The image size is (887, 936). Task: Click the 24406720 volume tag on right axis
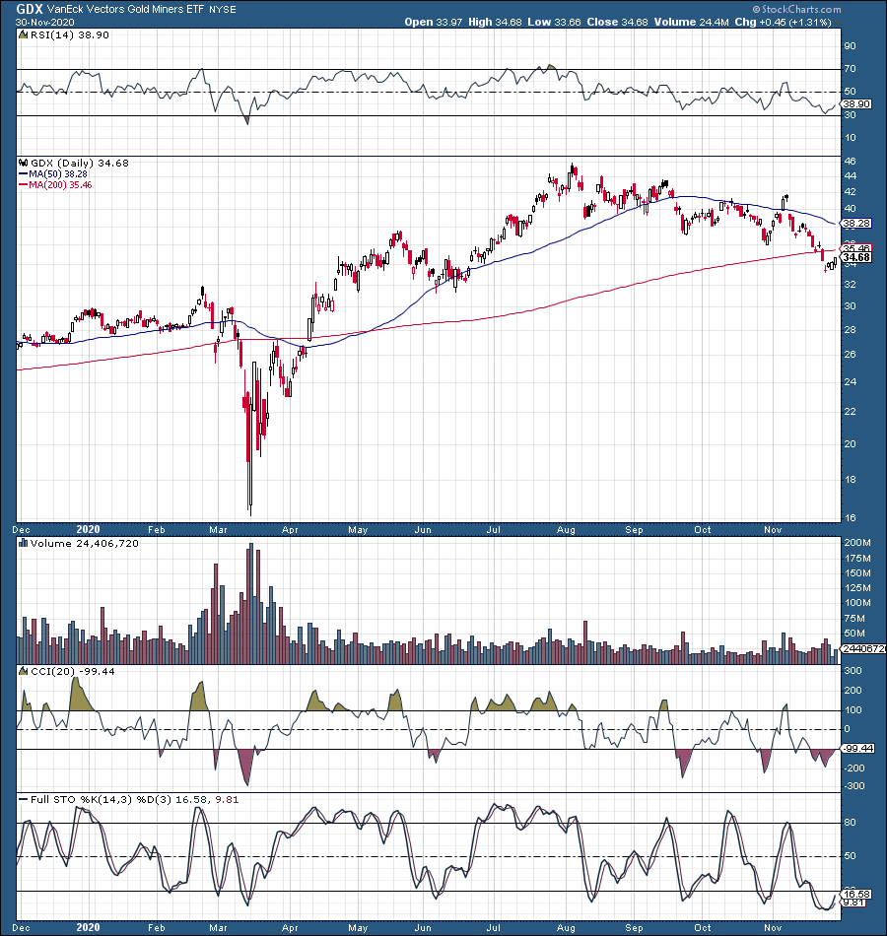point(863,649)
